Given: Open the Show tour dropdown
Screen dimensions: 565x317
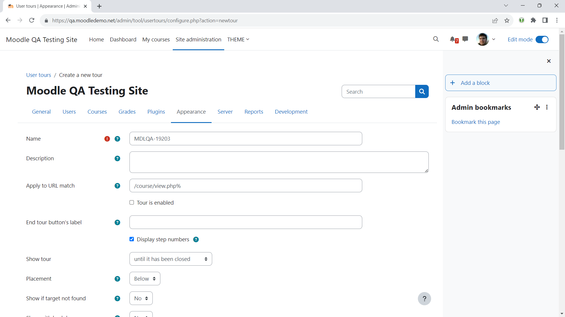Looking at the screenshot, I should pyautogui.click(x=171, y=259).
